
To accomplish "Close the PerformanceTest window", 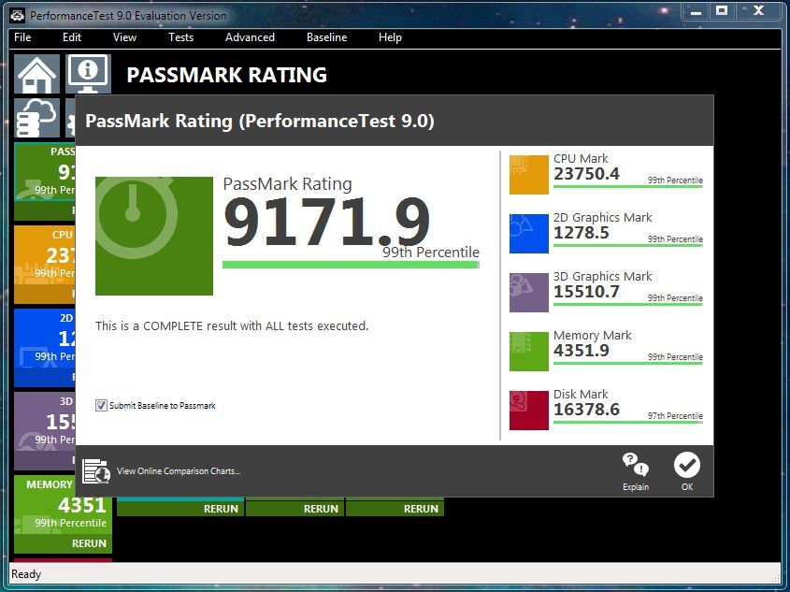I will tap(759, 11).
